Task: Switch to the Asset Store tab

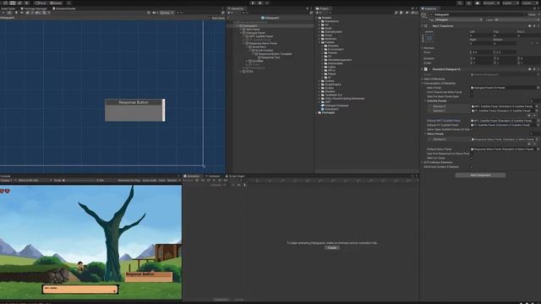Action: (8, 8)
